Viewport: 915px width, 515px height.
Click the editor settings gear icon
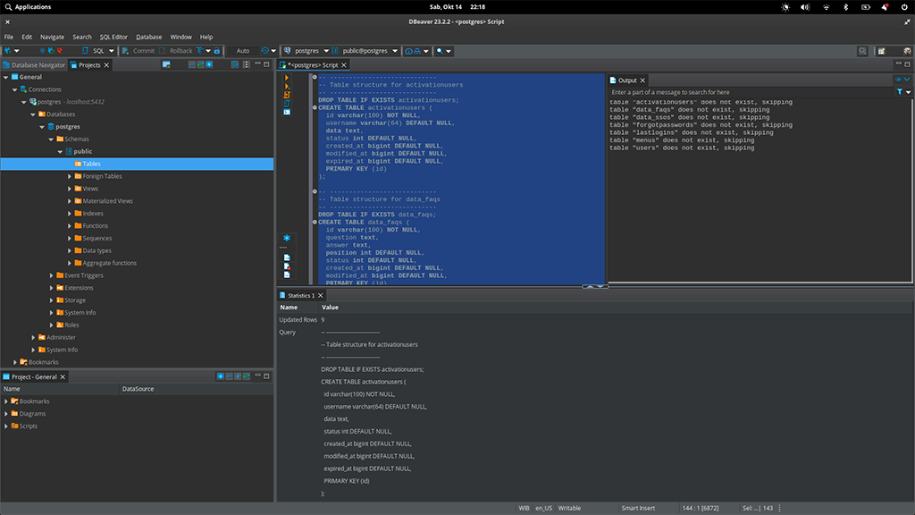pyautogui.click(x=286, y=238)
